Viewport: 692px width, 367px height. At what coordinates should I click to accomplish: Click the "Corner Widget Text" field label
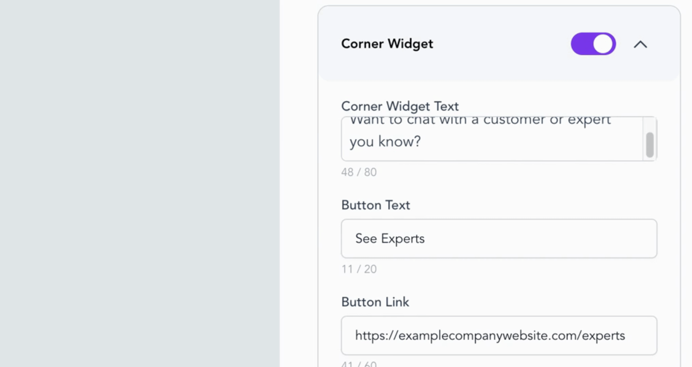pos(400,106)
